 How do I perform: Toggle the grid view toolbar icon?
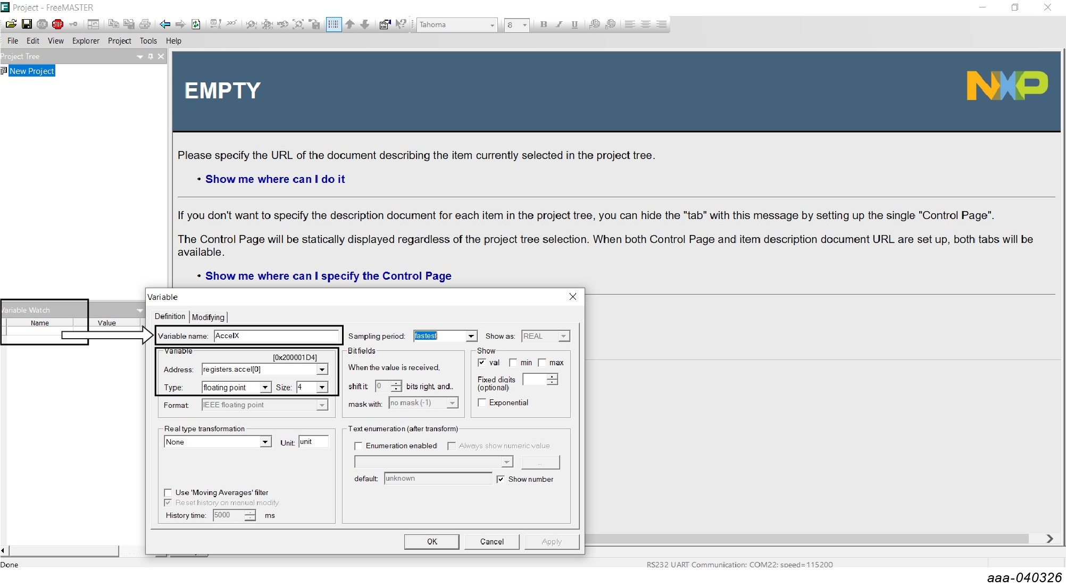tap(334, 24)
